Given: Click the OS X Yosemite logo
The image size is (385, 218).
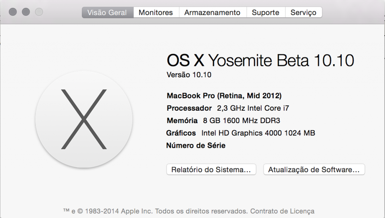Looking at the screenshot, I should tap(84, 119).
